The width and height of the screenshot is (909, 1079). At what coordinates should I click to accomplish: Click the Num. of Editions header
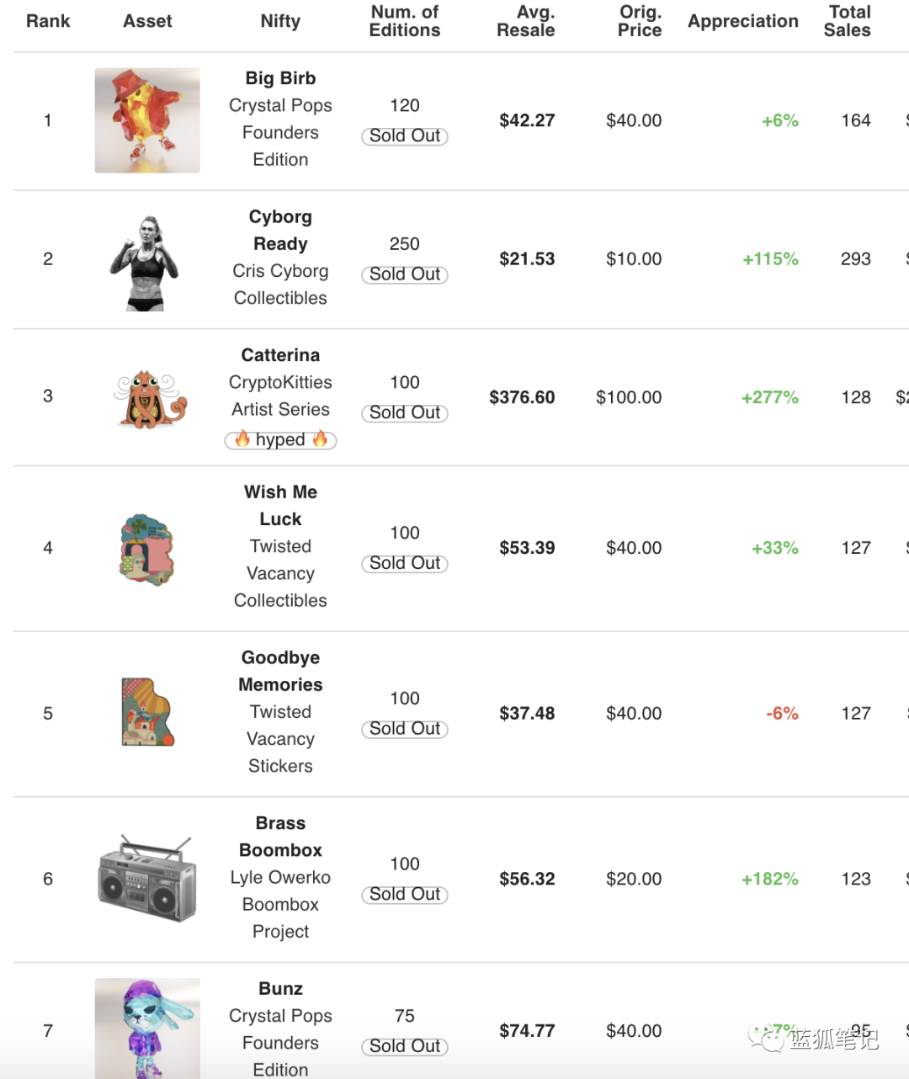coord(405,21)
